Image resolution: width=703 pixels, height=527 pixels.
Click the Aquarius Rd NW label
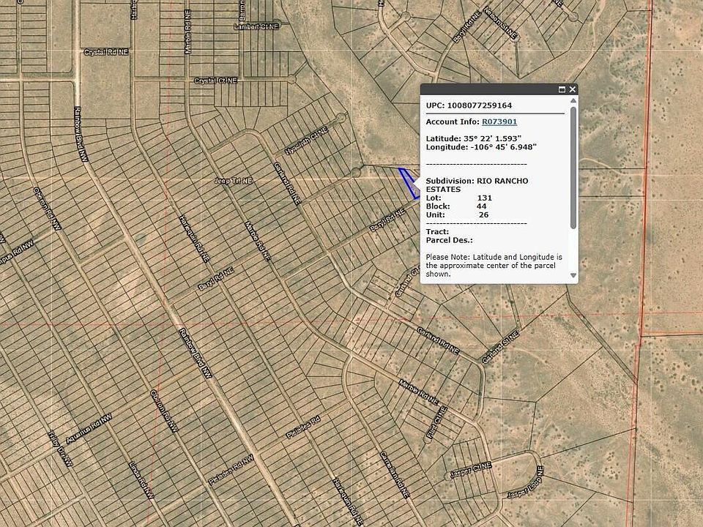(89, 429)
